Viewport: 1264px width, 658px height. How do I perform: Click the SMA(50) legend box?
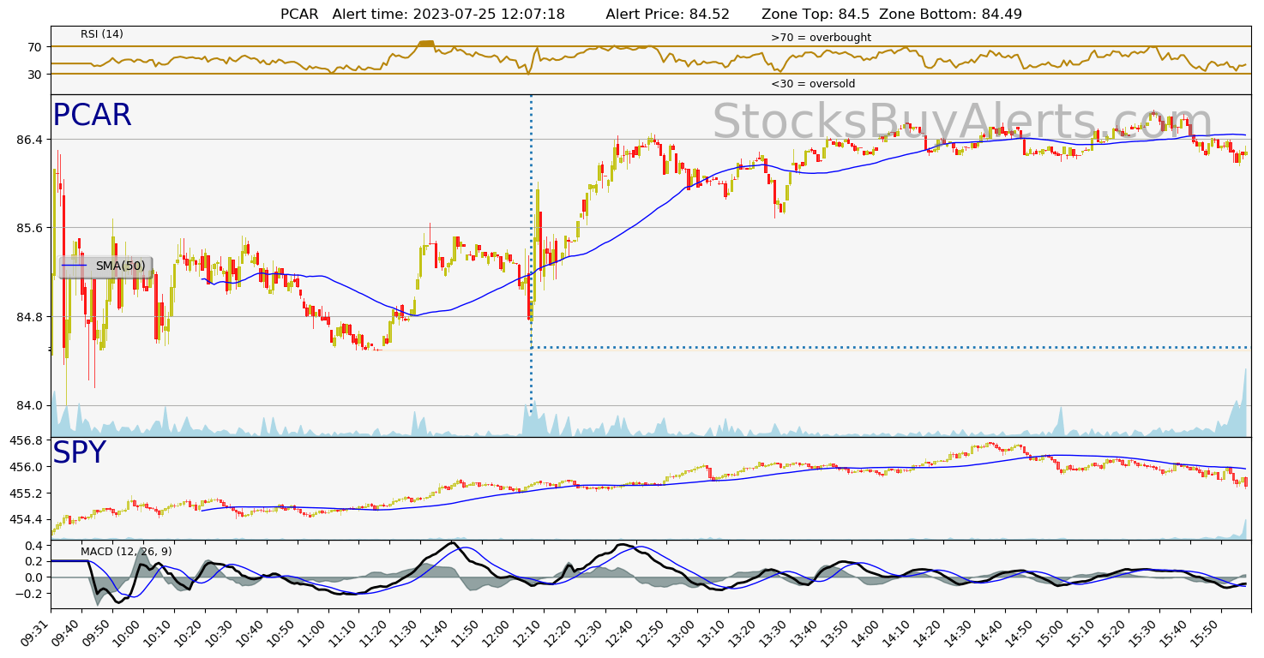pyautogui.click(x=105, y=266)
